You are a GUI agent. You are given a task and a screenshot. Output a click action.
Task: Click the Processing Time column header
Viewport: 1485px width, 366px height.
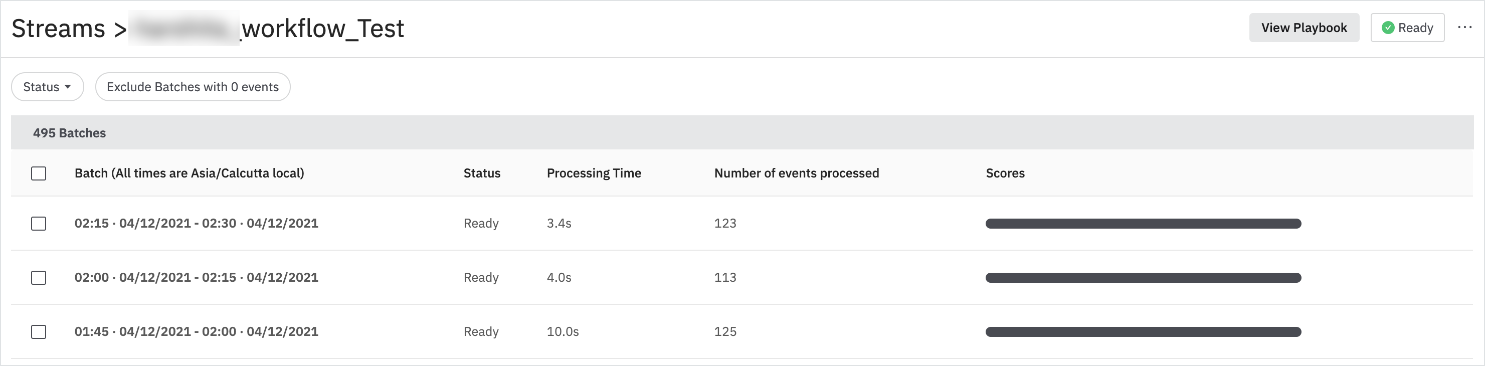pos(594,173)
